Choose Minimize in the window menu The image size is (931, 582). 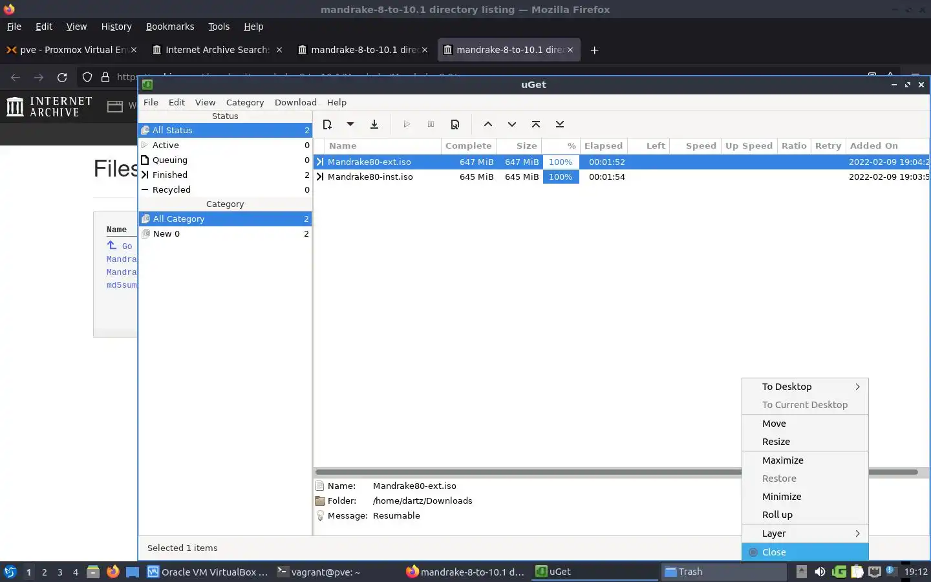coord(805,497)
